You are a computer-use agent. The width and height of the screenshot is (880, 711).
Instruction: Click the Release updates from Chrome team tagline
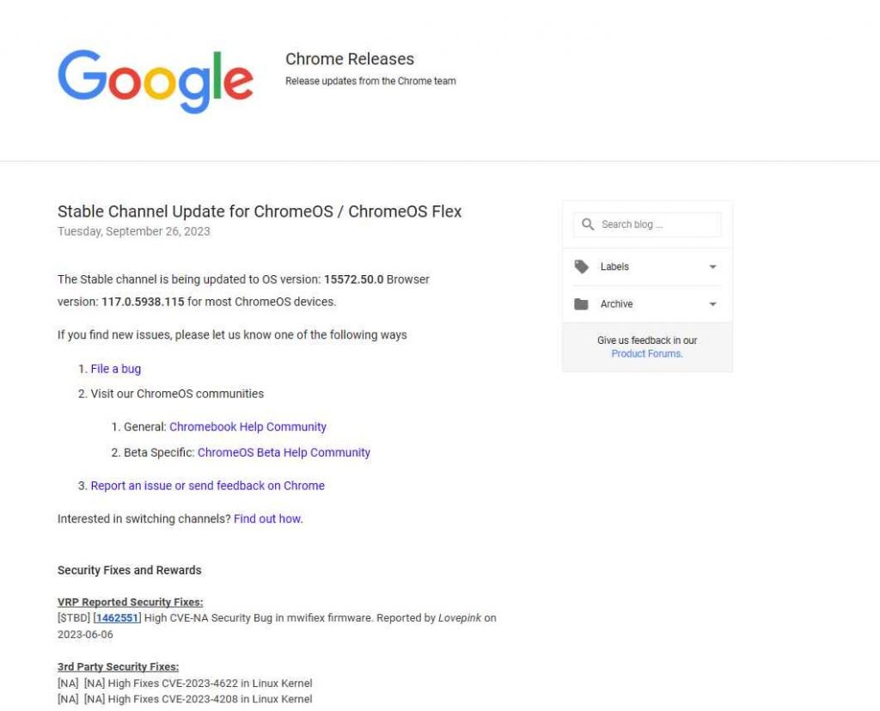[x=370, y=81]
